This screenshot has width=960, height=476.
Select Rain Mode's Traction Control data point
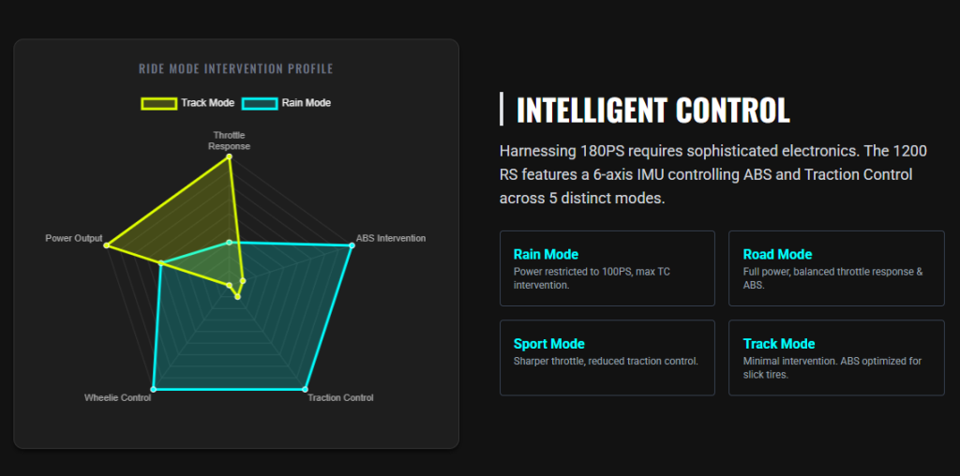click(x=305, y=388)
